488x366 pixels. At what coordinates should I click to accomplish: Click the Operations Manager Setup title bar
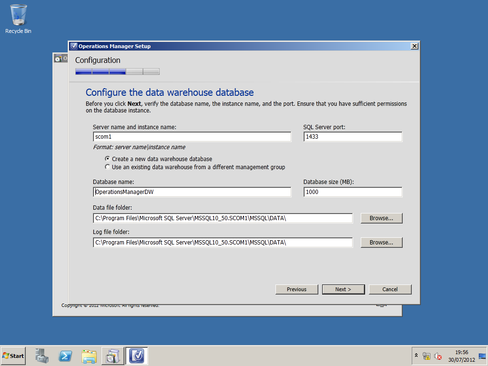[x=244, y=46]
